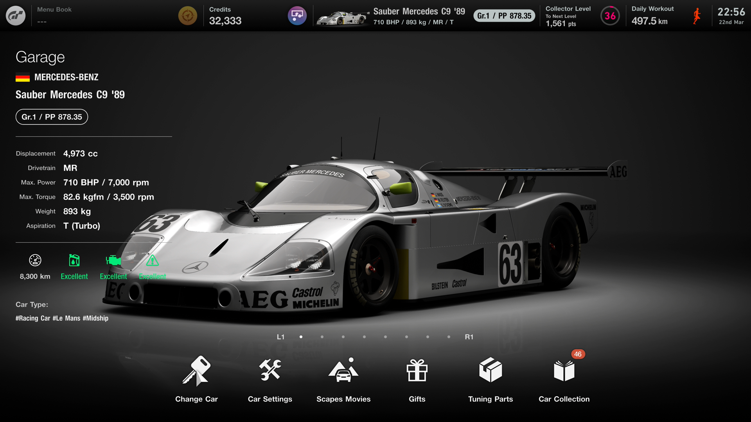Click the 22nd Mar date
The height and width of the screenshot is (422, 751).
731,22
